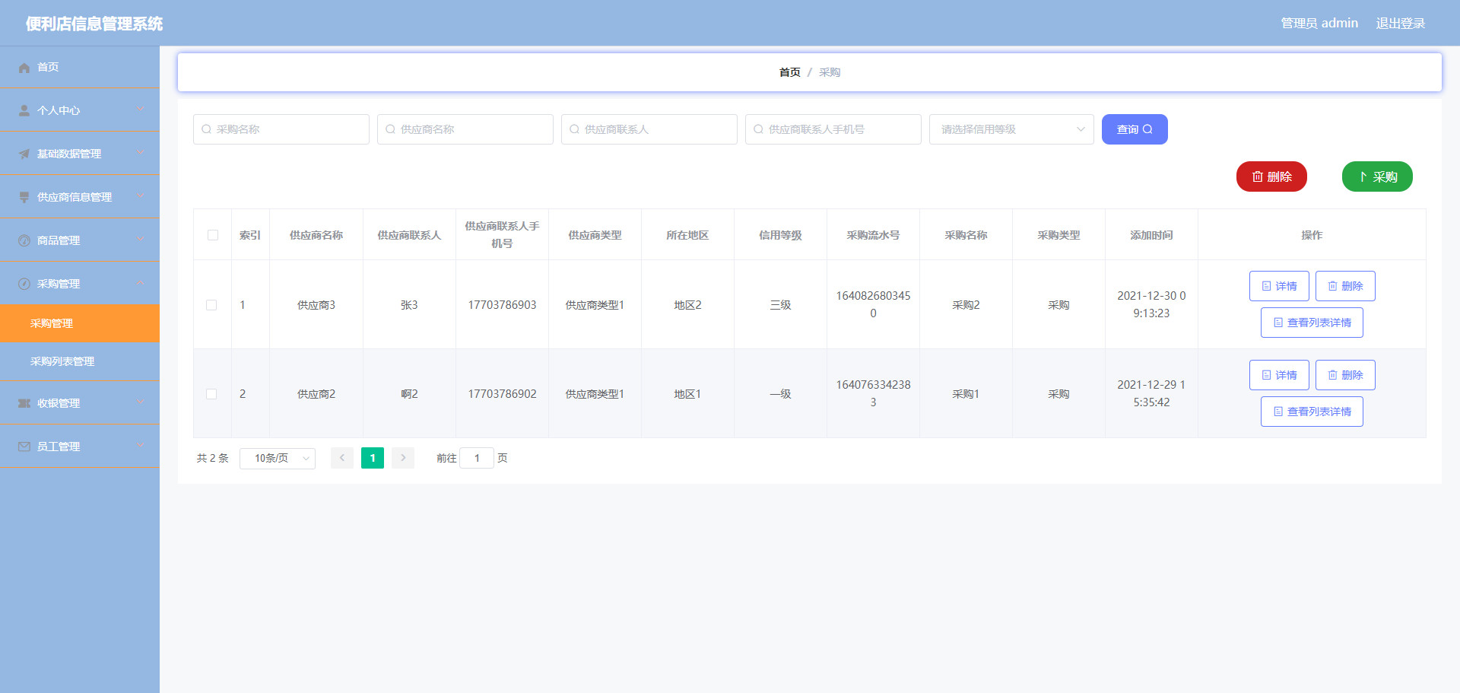This screenshot has height=693, width=1460.
Task: Check the row for 供应商3
Action: click(x=211, y=305)
